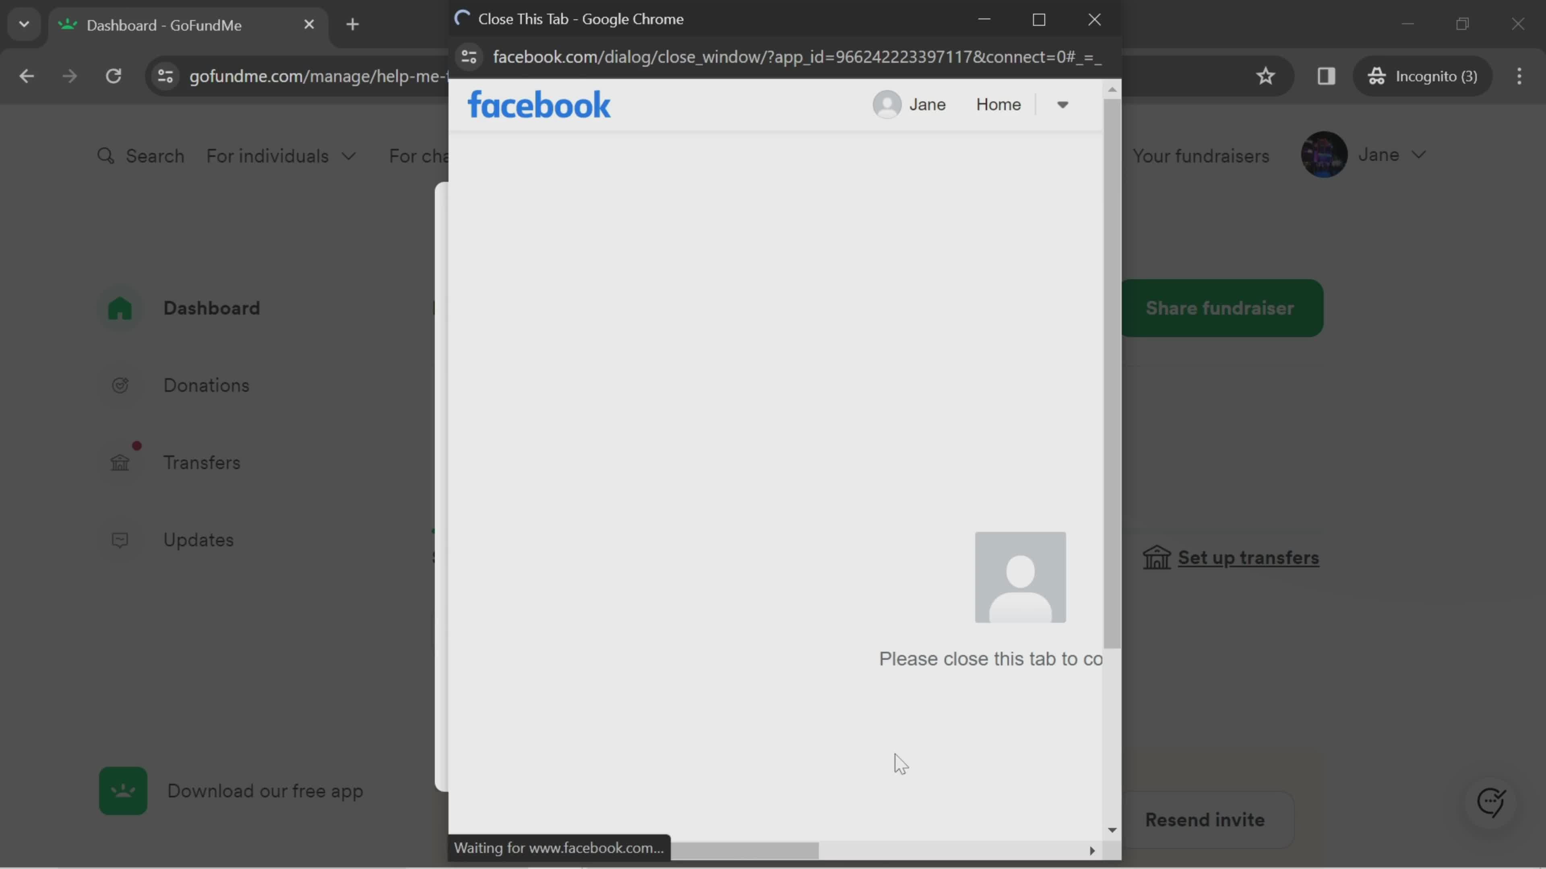Click the Dashboard sidebar icon

tap(120, 308)
